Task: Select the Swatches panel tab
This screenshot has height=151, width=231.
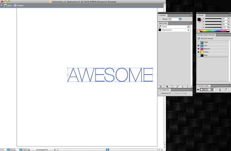Action: (x=163, y=23)
